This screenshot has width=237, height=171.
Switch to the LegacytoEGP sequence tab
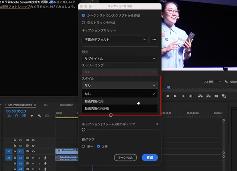coord(66,105)
